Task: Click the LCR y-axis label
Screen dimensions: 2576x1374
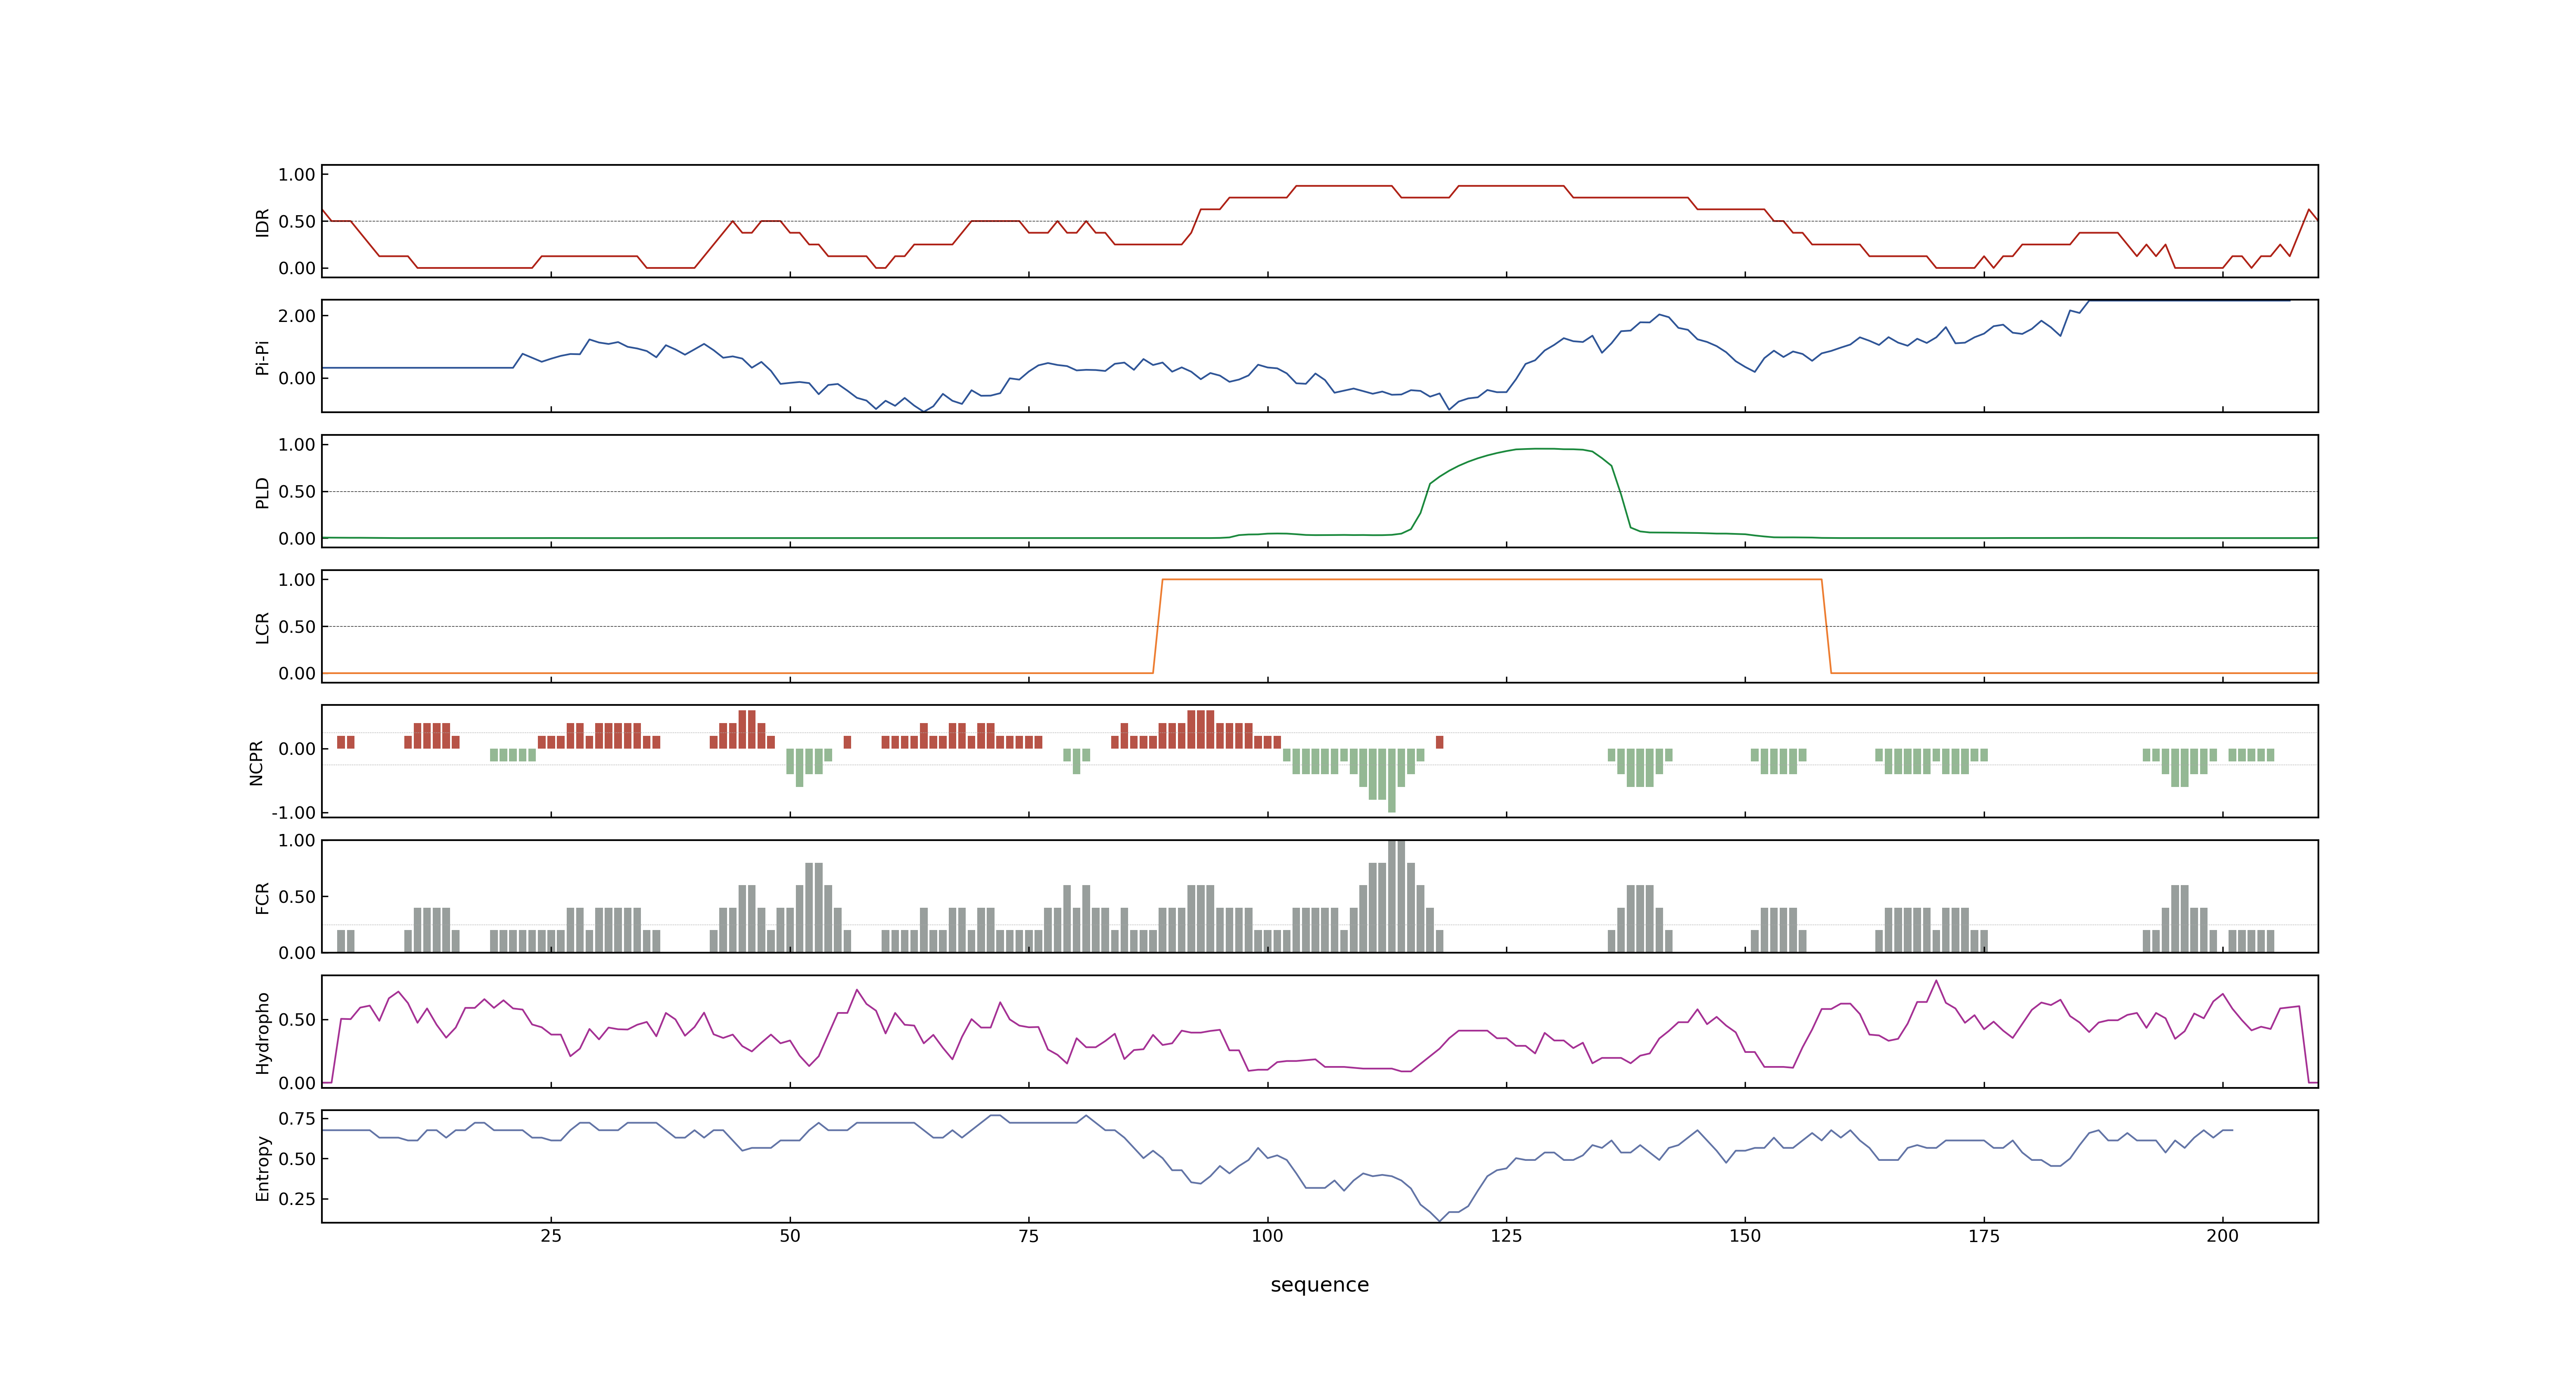Action: point(262,628)
